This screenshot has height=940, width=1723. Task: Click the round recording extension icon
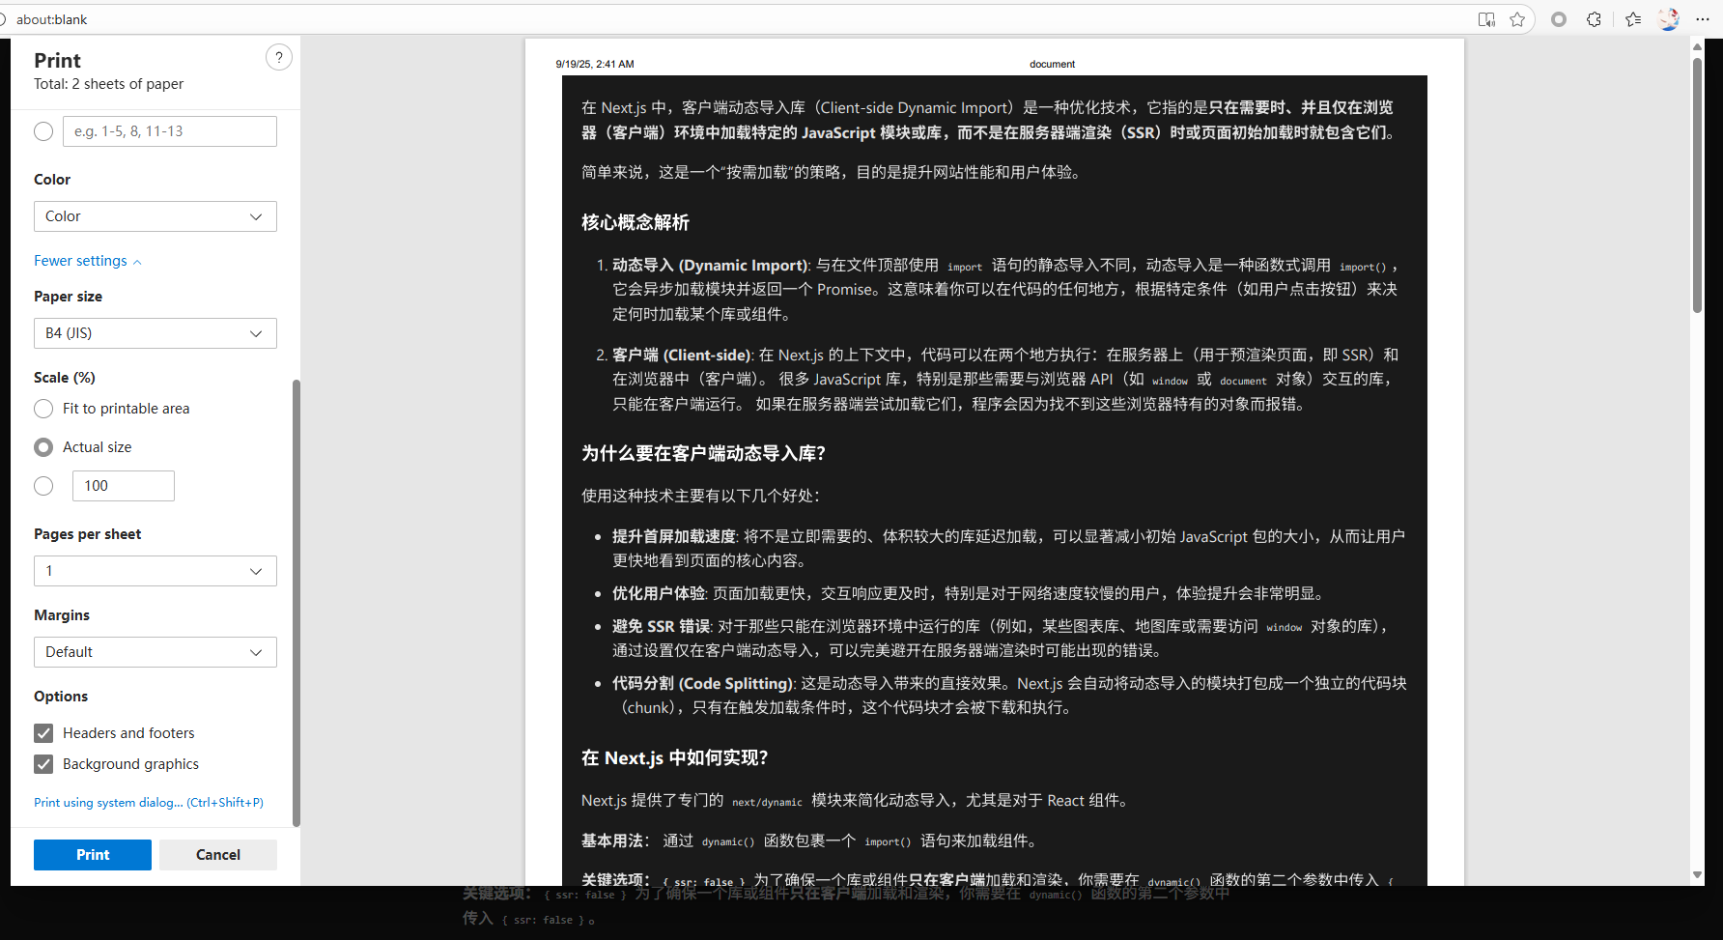click(x=1558, y=19)
